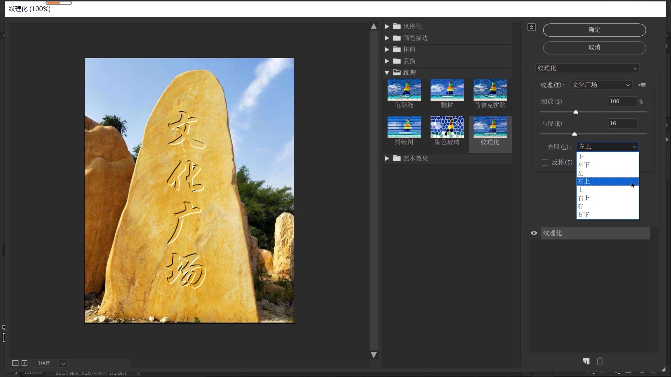Viewport: 671px width, 377px height.
Task: Click the zoom in plus icon
Action: (24, 363)
